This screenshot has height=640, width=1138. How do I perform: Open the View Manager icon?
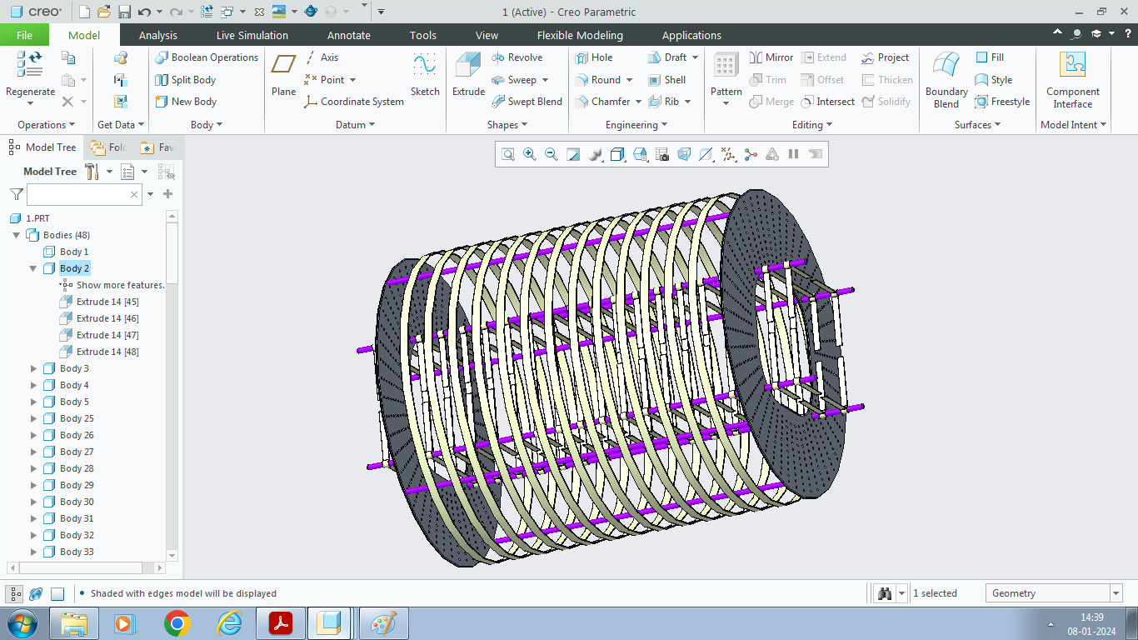(x=662, y=154)
